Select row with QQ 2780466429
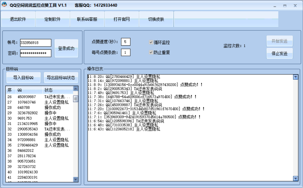303x188 pixels. pyautogui.click(x=39, y=145)
